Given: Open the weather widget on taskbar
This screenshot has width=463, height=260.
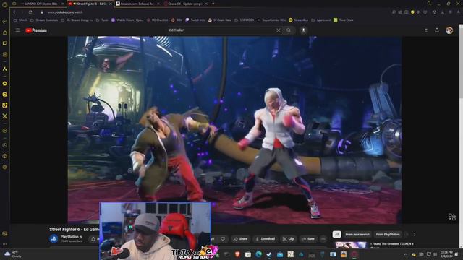Looking at the screenshot, I should [x=13, y=254].
